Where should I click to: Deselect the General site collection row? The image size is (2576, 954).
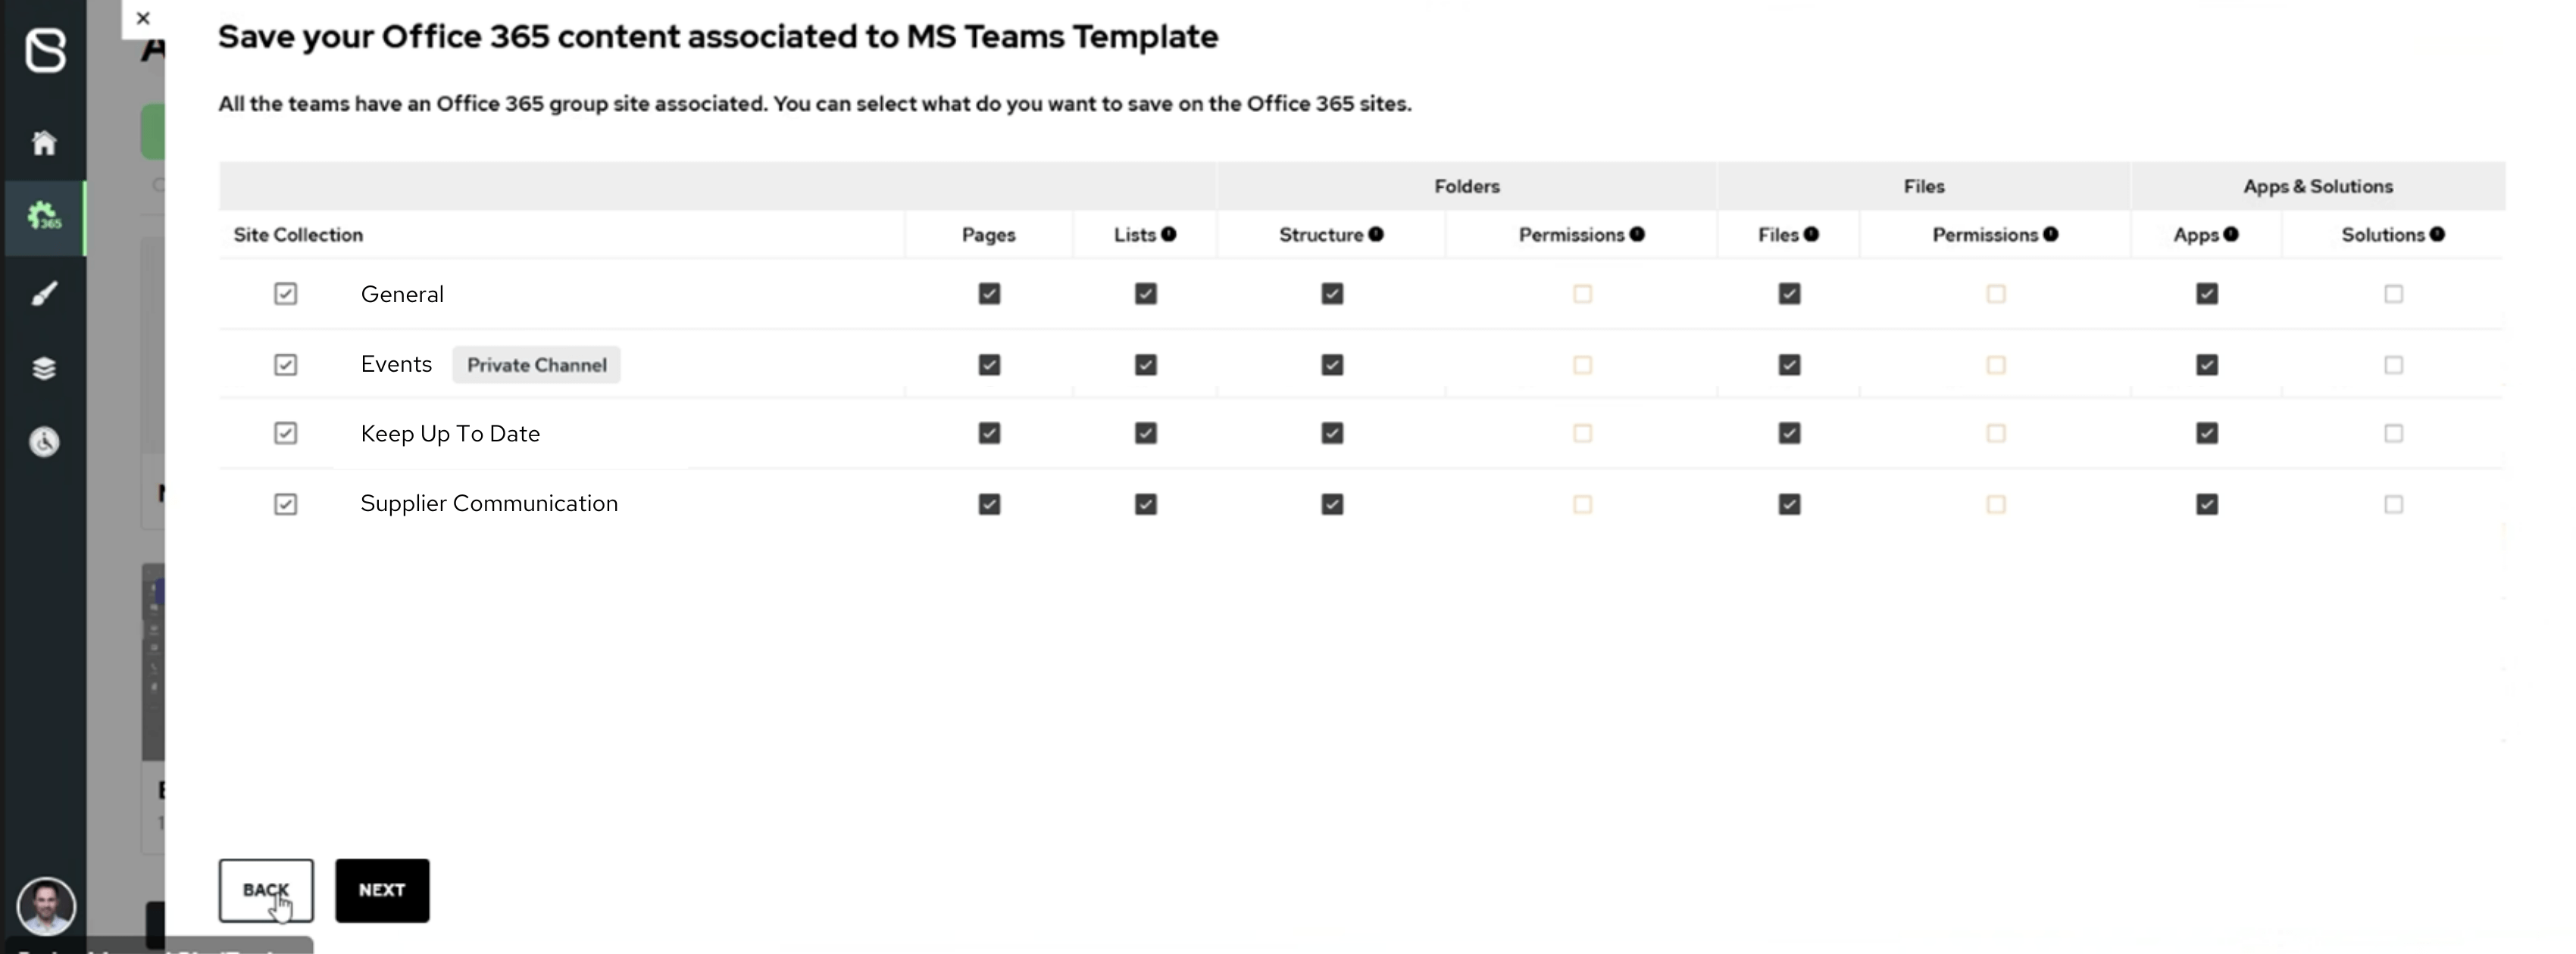pyautogui.click(x=286, y=294)
